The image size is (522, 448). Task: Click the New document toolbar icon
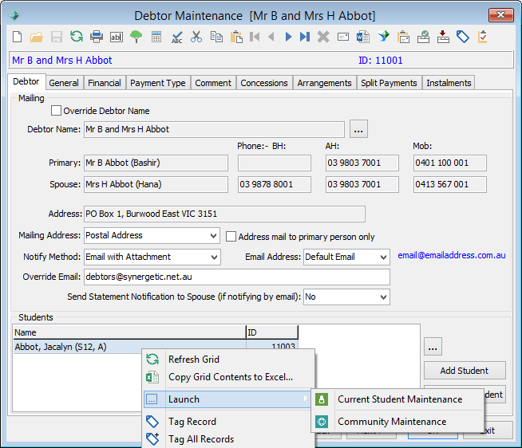[x=17, y=37]
